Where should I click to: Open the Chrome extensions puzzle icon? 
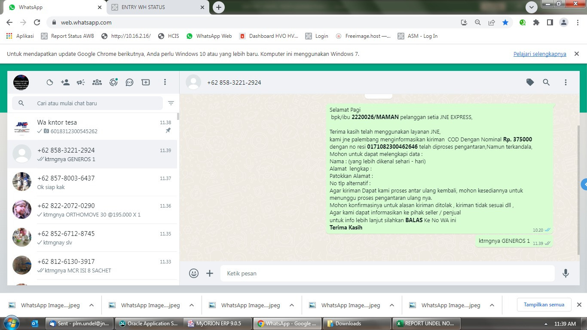point(536,22)
